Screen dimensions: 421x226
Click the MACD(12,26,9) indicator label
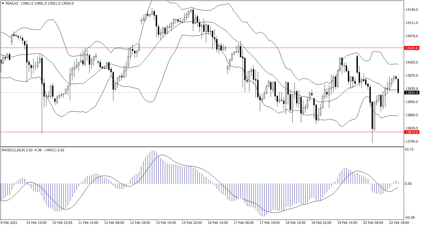pyautogui.click(x=13, y=150)
